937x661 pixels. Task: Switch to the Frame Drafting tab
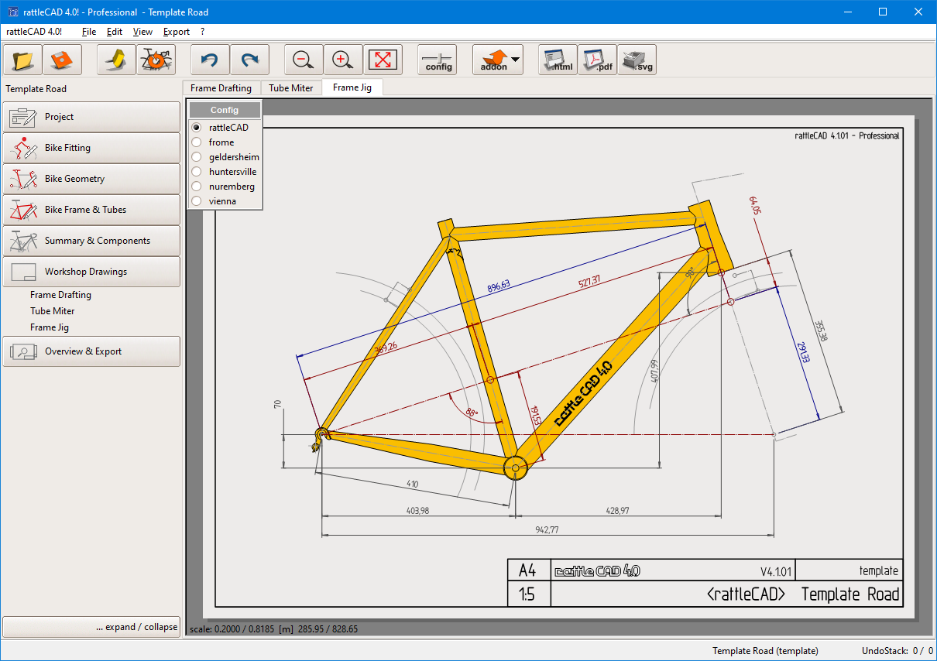pyautogui.click(x=221, y=88)
